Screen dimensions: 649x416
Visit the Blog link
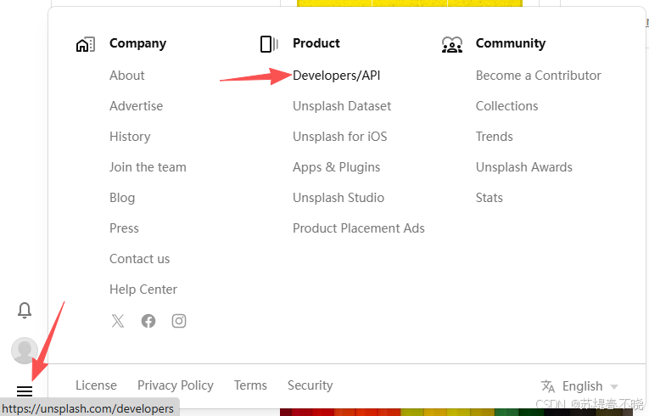(122, 198)
